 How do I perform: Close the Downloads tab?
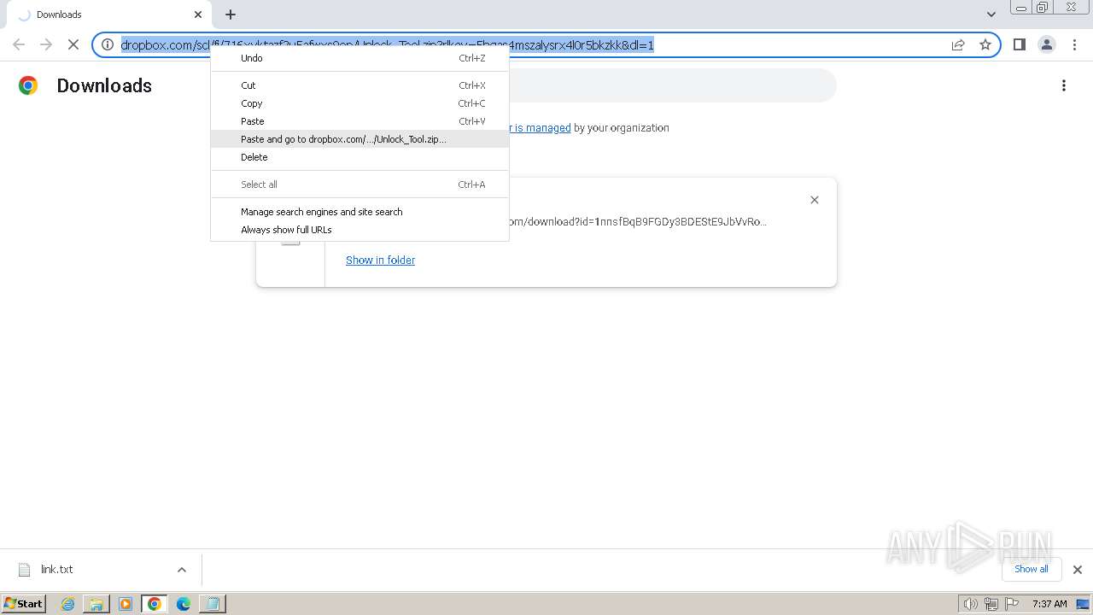tap(198, 15)
